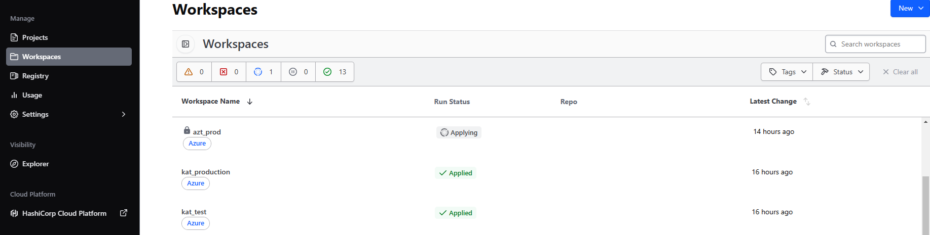The width and height of the screenshot is (930, 235).
Task: Go to Registry in the sidebar
Action: 35,76
